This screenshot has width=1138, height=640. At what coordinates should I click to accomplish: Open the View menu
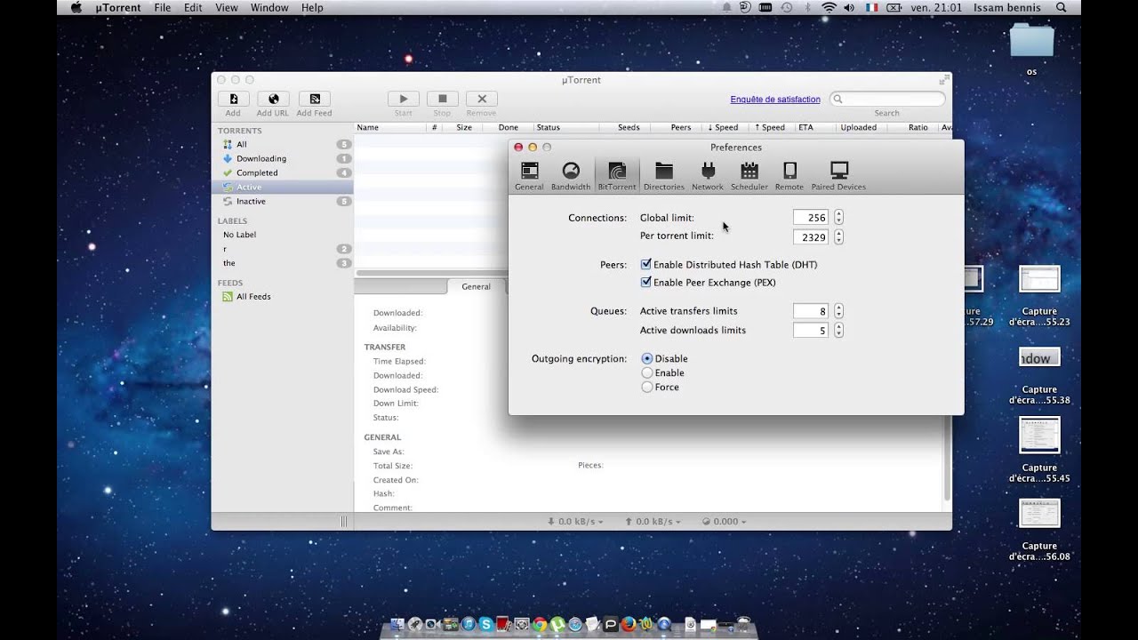227,7
